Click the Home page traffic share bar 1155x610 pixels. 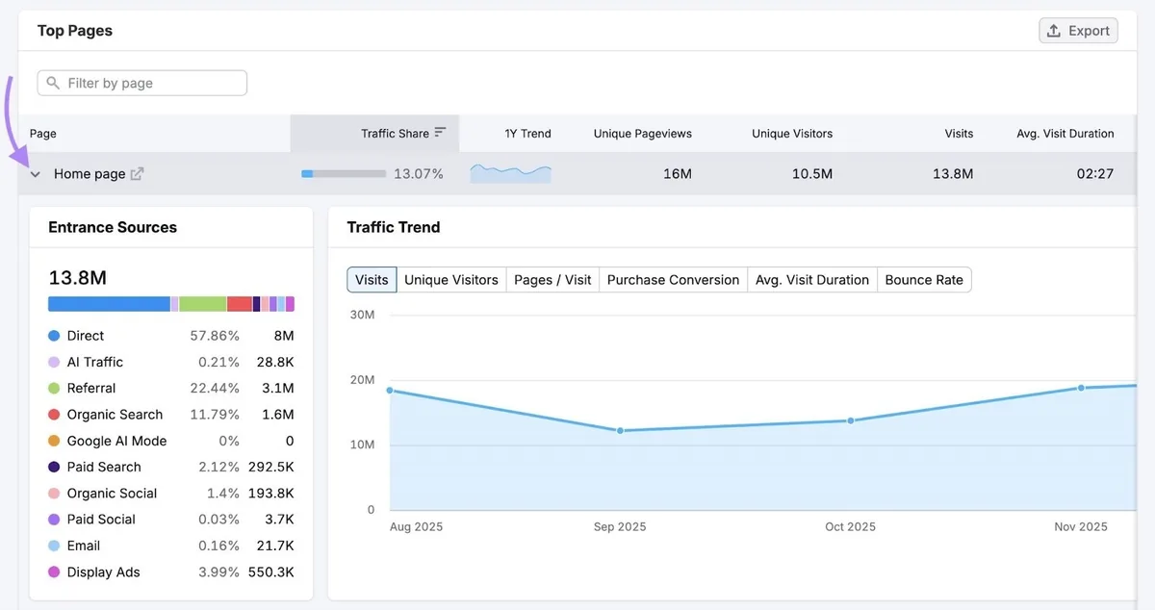(x=344, y=174)
